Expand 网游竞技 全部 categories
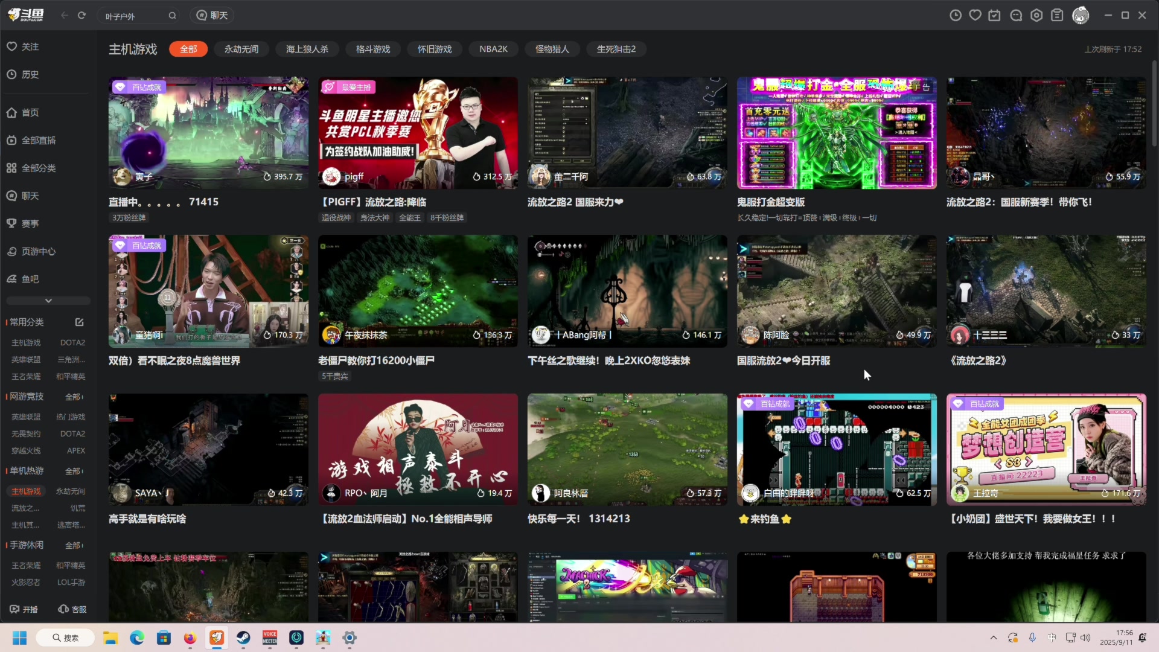 coord(74,397)
